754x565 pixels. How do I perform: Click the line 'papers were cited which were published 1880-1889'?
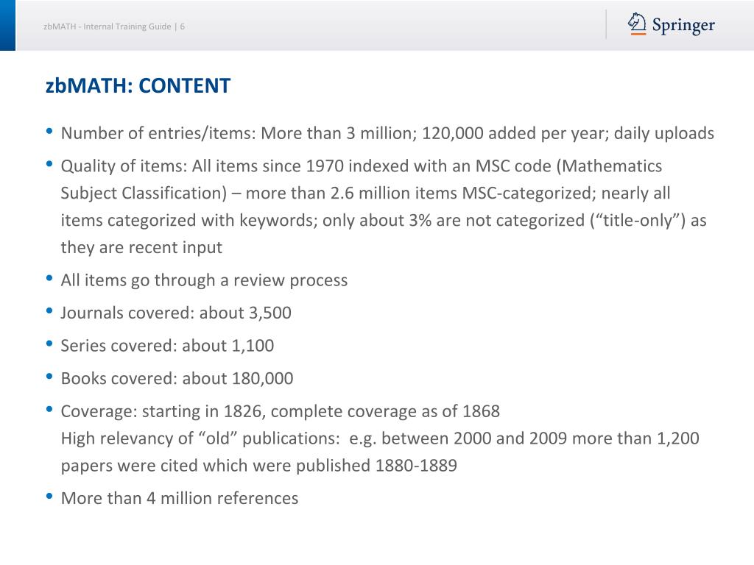[x=258, y=466]
